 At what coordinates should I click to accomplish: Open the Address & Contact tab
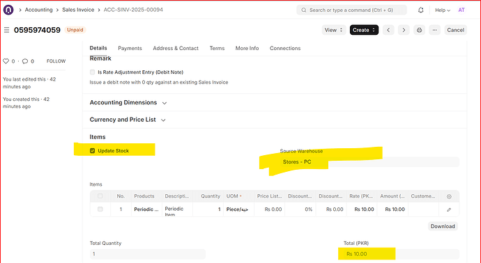pos(176,49)
